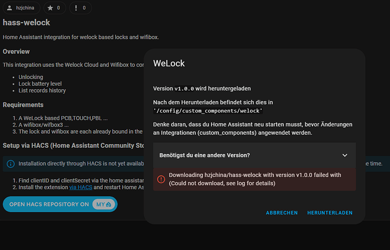Click the issues count chip
Image resolution: width=390 pixels, height=250 pixels.
(80, 8)
